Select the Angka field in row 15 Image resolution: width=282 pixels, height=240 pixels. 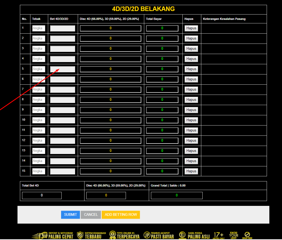(39, 171)
